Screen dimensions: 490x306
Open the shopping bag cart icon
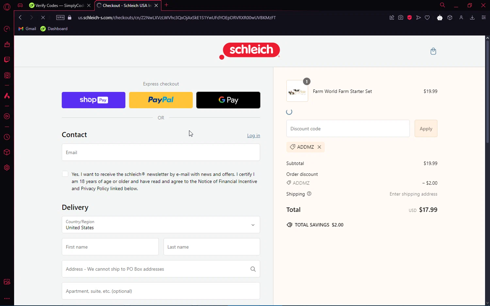point(433,51)
